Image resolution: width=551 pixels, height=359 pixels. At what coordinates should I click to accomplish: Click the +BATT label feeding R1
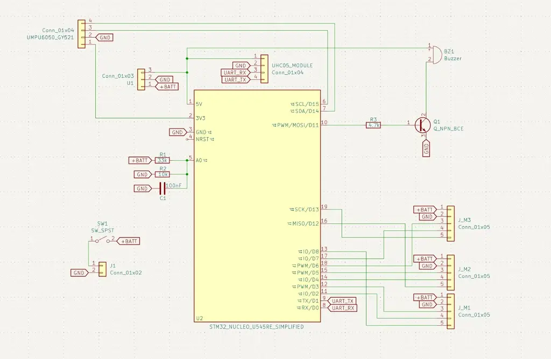140,160
